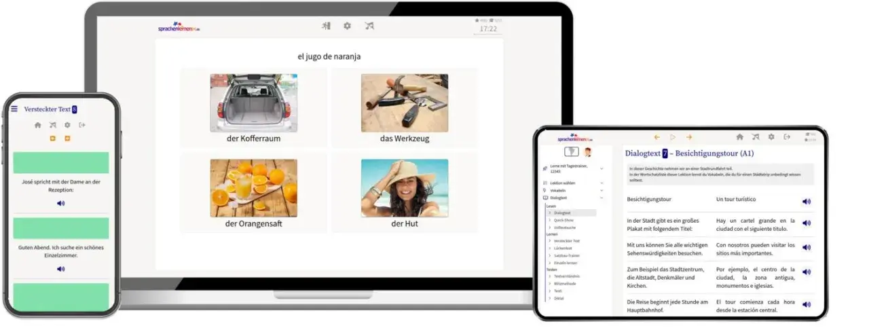Open the settings gear in the laptop toolbar
The width and height of the screenshot is (869, 330).
347,26
